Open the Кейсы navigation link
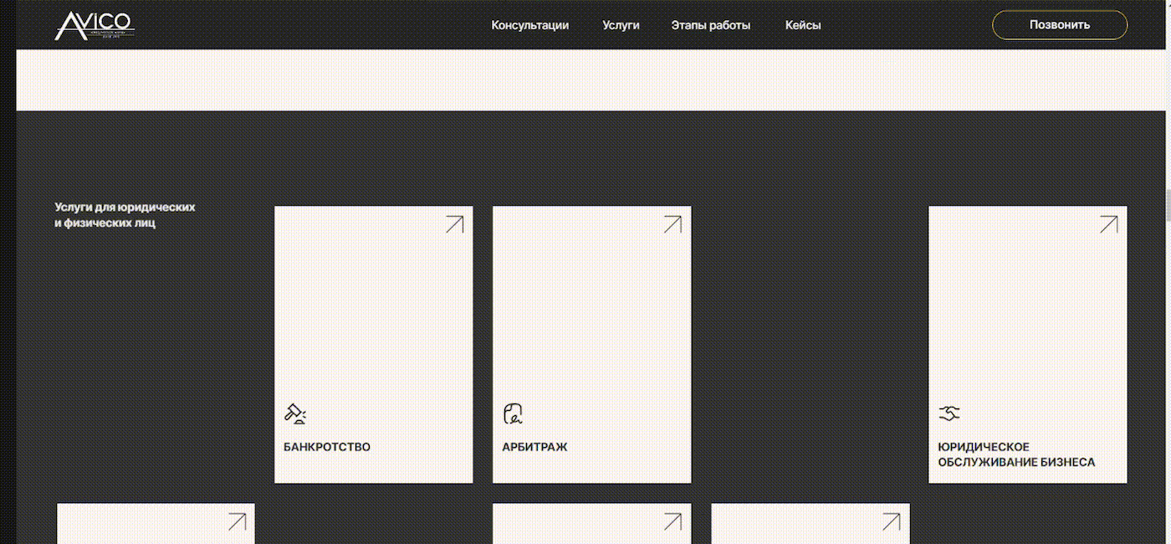The image size is (1171, 544). coord(803,25)
